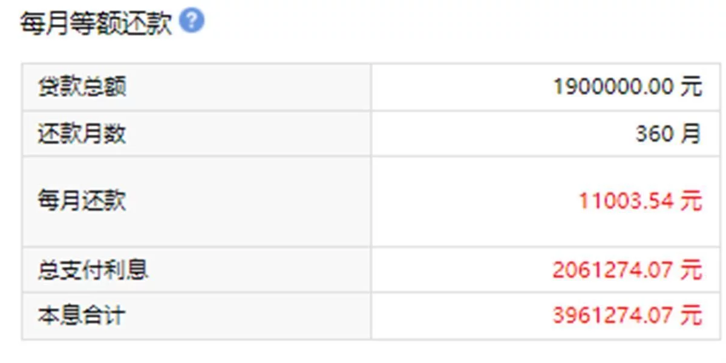This screenshot has height=363, width=726.
Task: Click the 360 月 value
Action: click(669, 134)
